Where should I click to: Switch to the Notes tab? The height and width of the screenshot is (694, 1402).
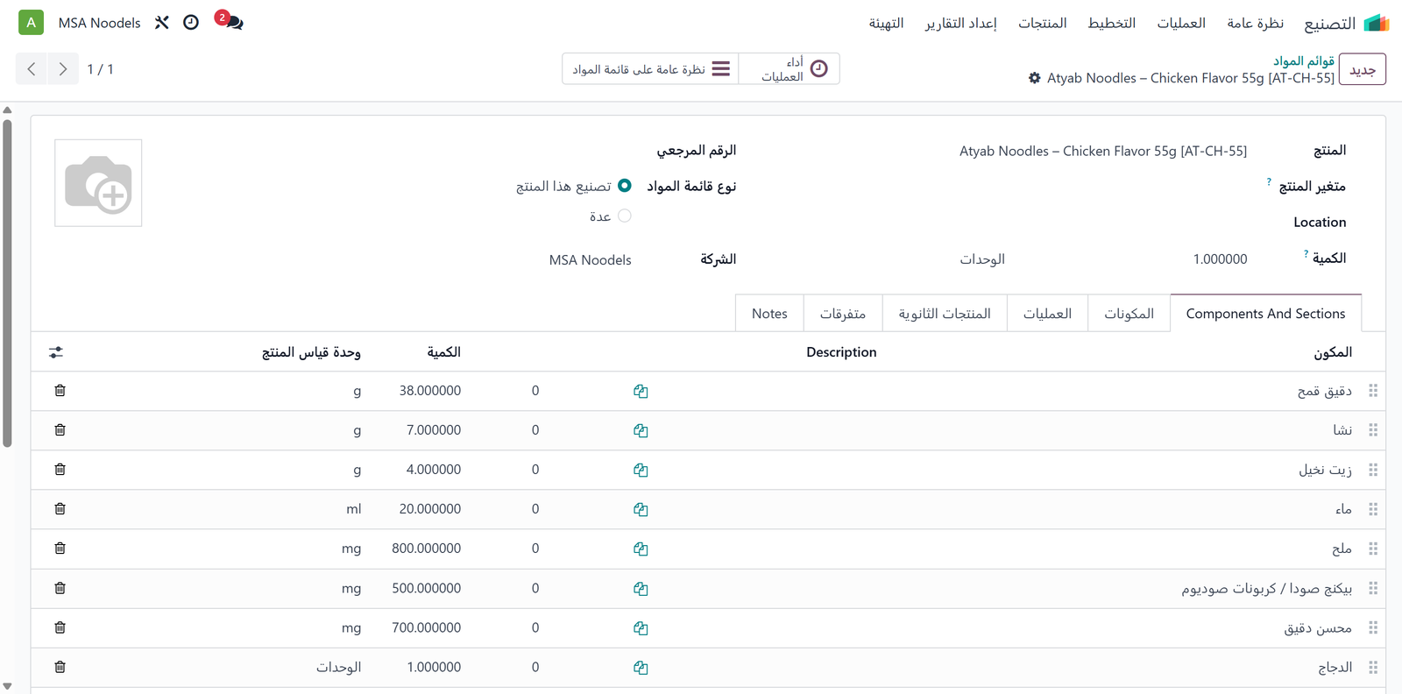[x=769, y=314]
